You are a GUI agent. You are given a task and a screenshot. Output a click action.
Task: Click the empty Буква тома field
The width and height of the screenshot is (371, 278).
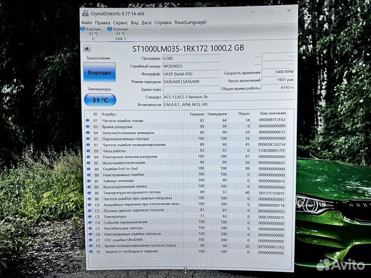(x=191, y=90)
